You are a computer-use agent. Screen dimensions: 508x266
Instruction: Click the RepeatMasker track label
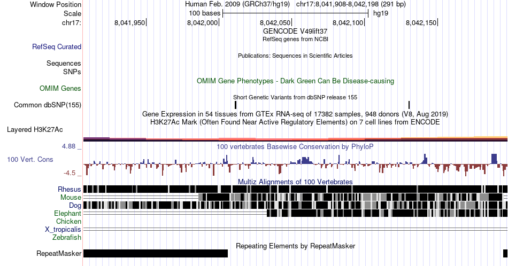59,253
